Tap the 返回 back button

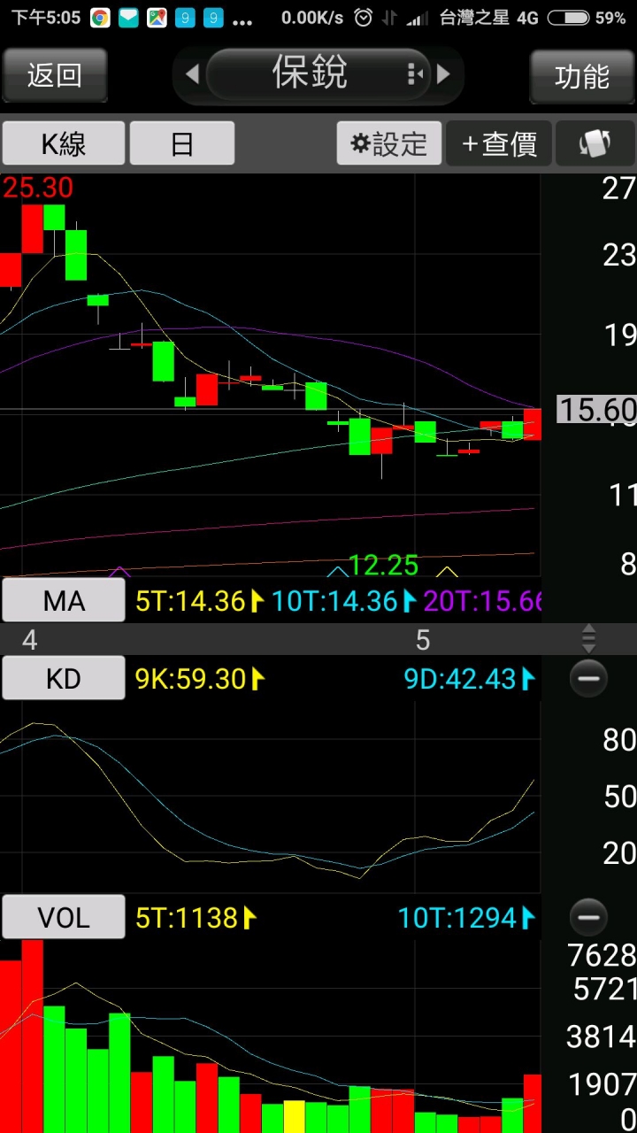point(55,76)
